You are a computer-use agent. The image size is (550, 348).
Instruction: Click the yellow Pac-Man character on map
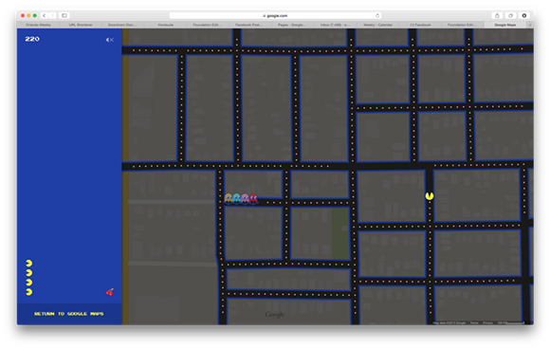click(430, 195)
